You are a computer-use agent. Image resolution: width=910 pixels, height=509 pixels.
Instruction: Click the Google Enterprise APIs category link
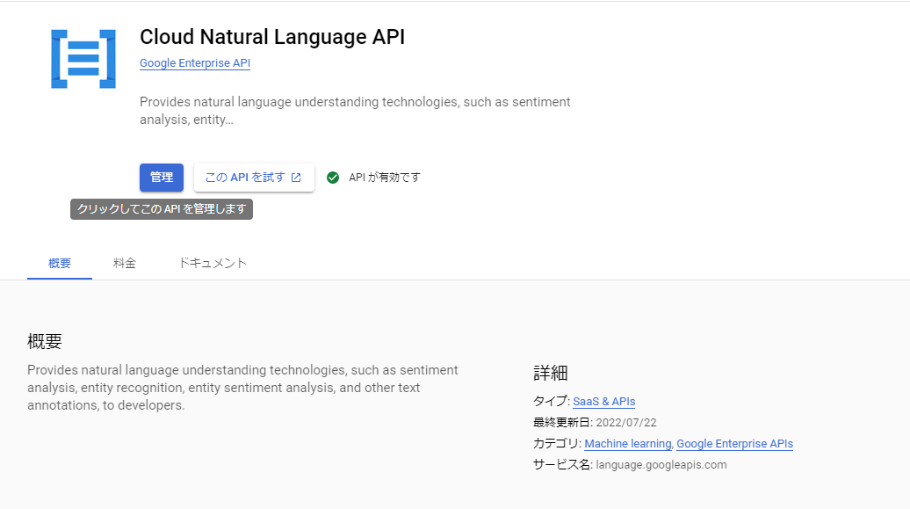tap(734, 443)
